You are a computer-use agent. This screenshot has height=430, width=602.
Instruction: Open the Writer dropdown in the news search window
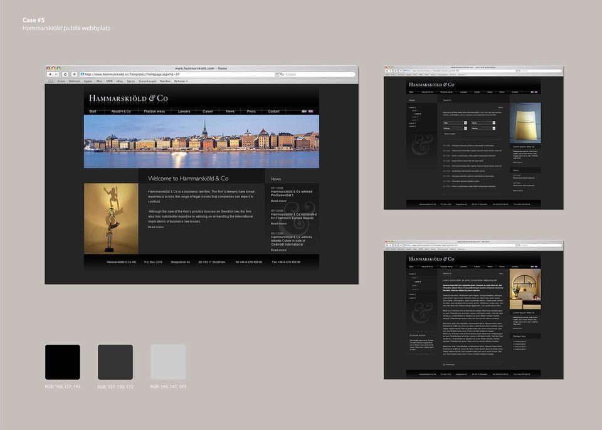pos(483,128)
